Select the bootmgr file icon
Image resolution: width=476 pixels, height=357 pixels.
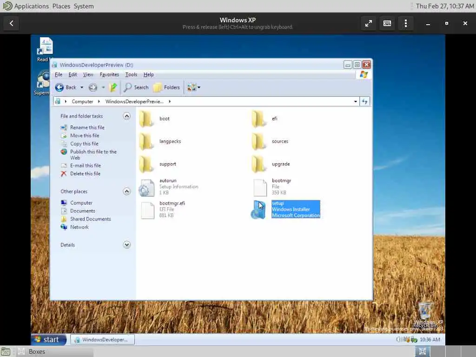(260, 187)
